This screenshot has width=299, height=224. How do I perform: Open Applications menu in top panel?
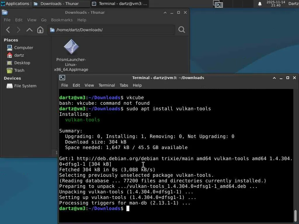[x=16, y=3]
